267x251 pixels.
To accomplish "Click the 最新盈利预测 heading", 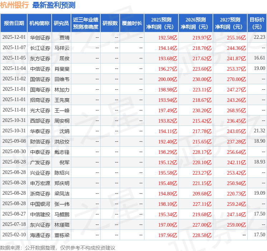I will [54, 5].
